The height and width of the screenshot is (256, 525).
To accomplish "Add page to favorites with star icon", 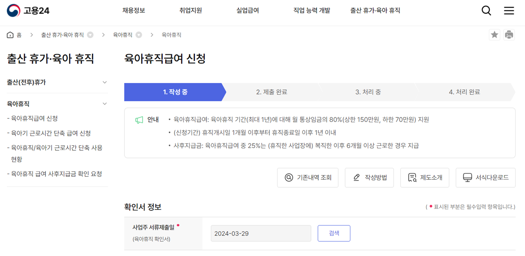I will click(x=494, y=35).
